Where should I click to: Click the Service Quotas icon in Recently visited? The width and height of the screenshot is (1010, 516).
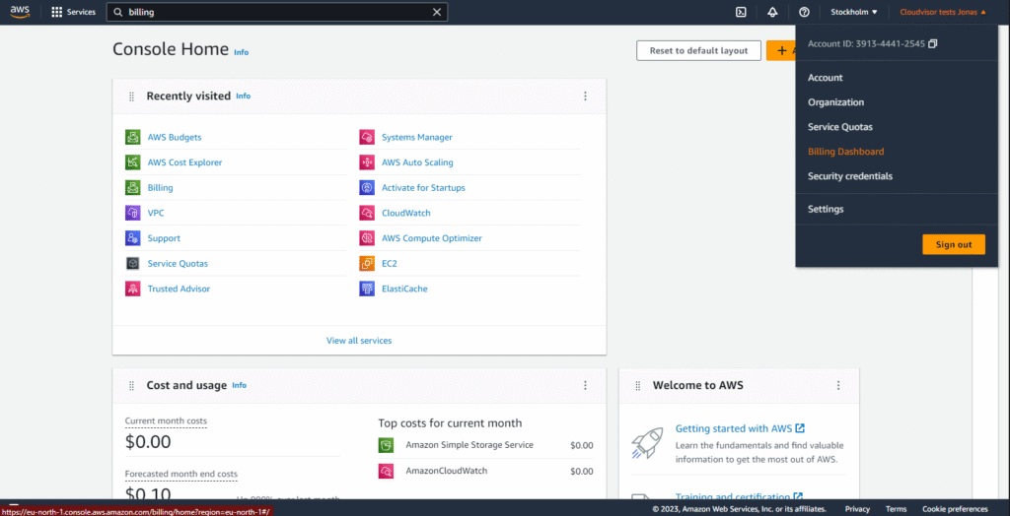click(133, 263)
